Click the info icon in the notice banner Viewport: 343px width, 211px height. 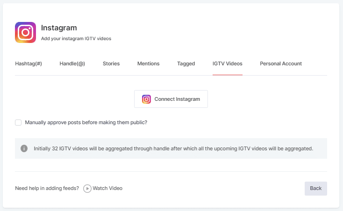pos(24,148)
